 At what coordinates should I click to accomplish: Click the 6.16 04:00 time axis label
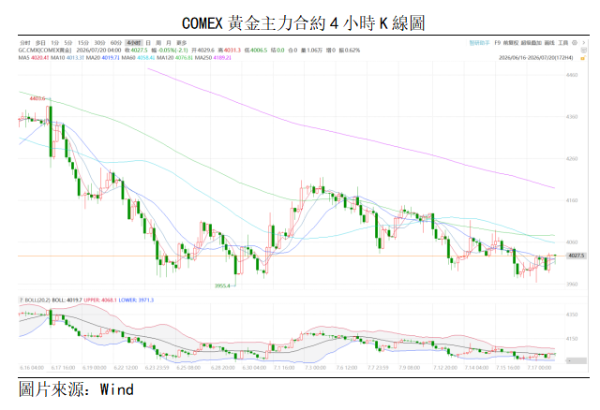point(32,368)
